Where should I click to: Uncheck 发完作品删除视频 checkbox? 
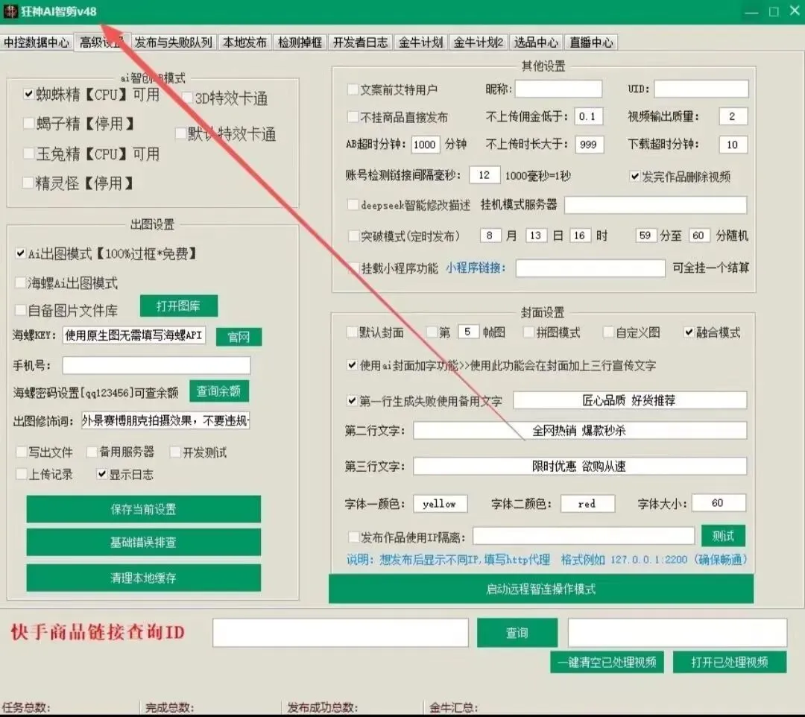tap(635, 177)
